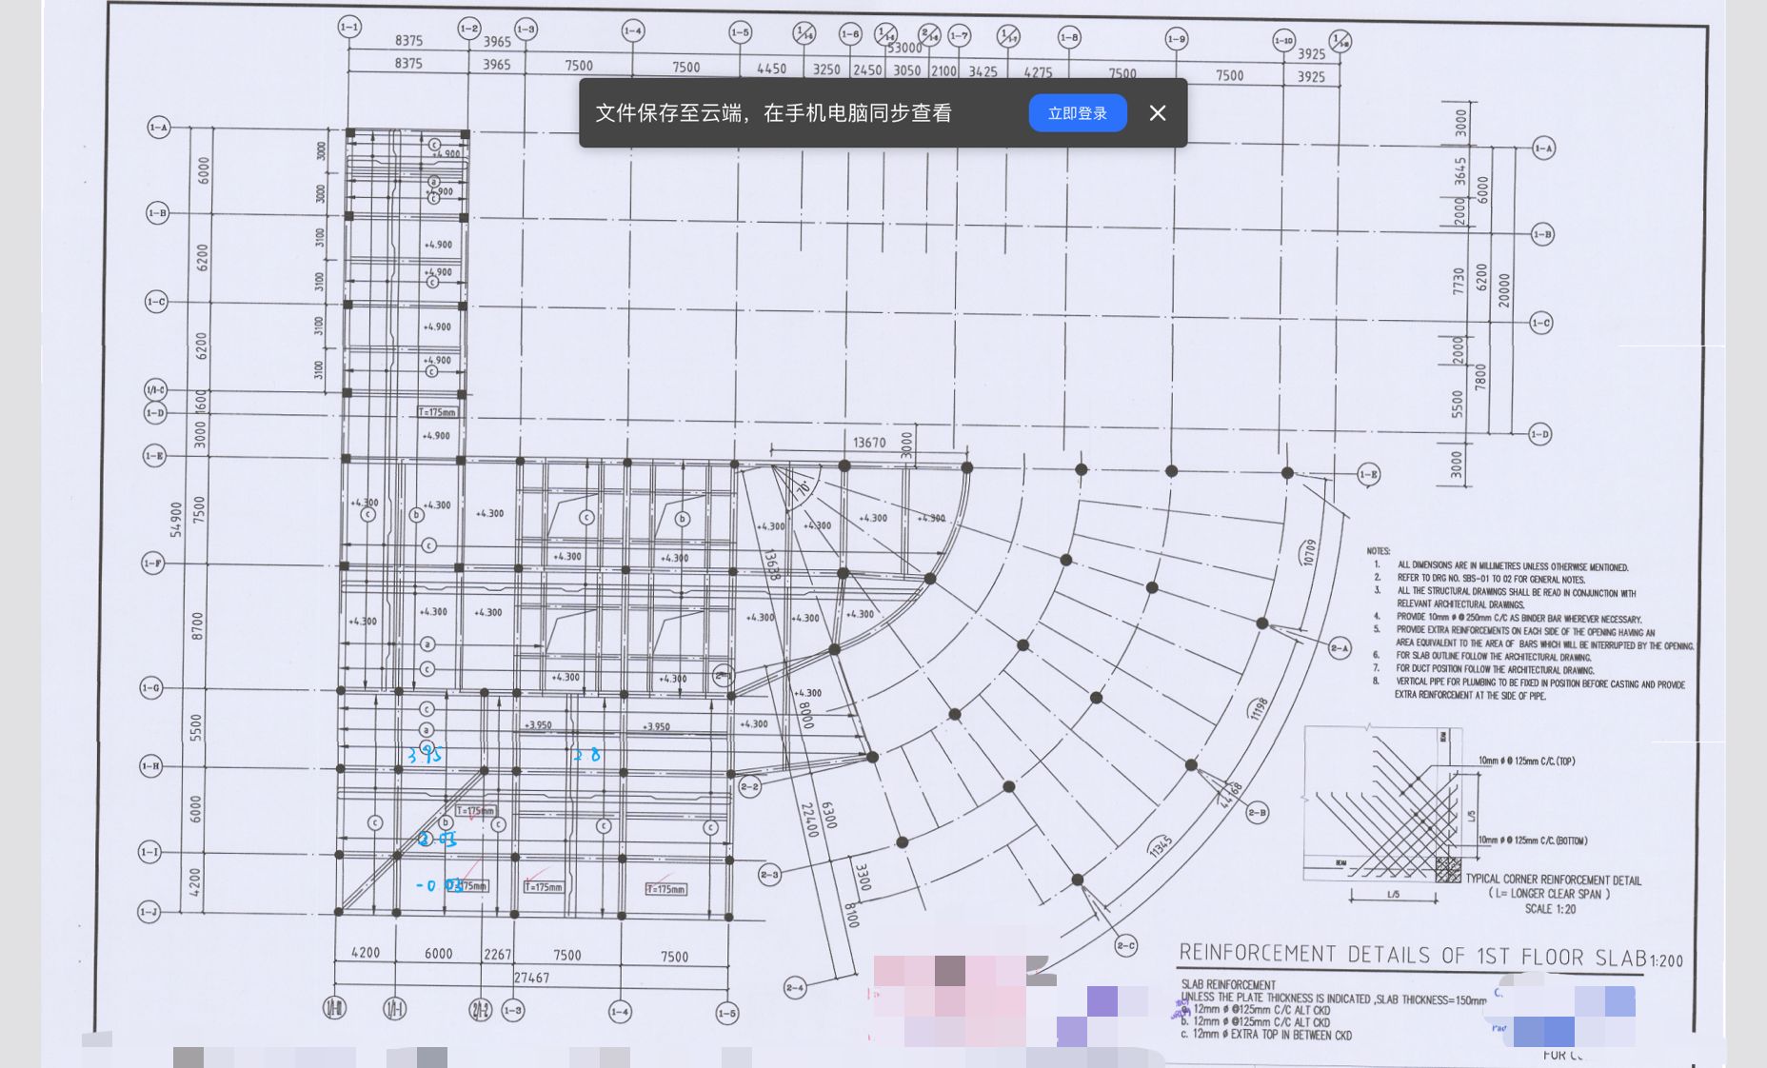This screenshot has height=1068, width=1767.
Task: Click the 10709 arc dimension label
Action: [x=1309, y=552]
